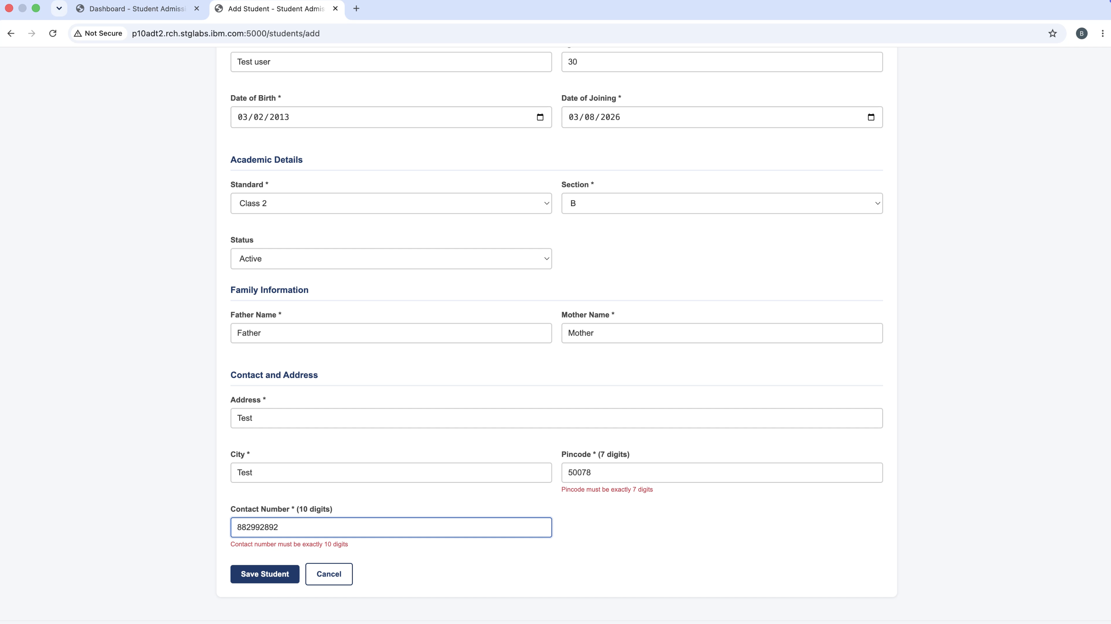Click the Status label
This screenshot has width=1111, height=624.
click(x=242, y=240)
